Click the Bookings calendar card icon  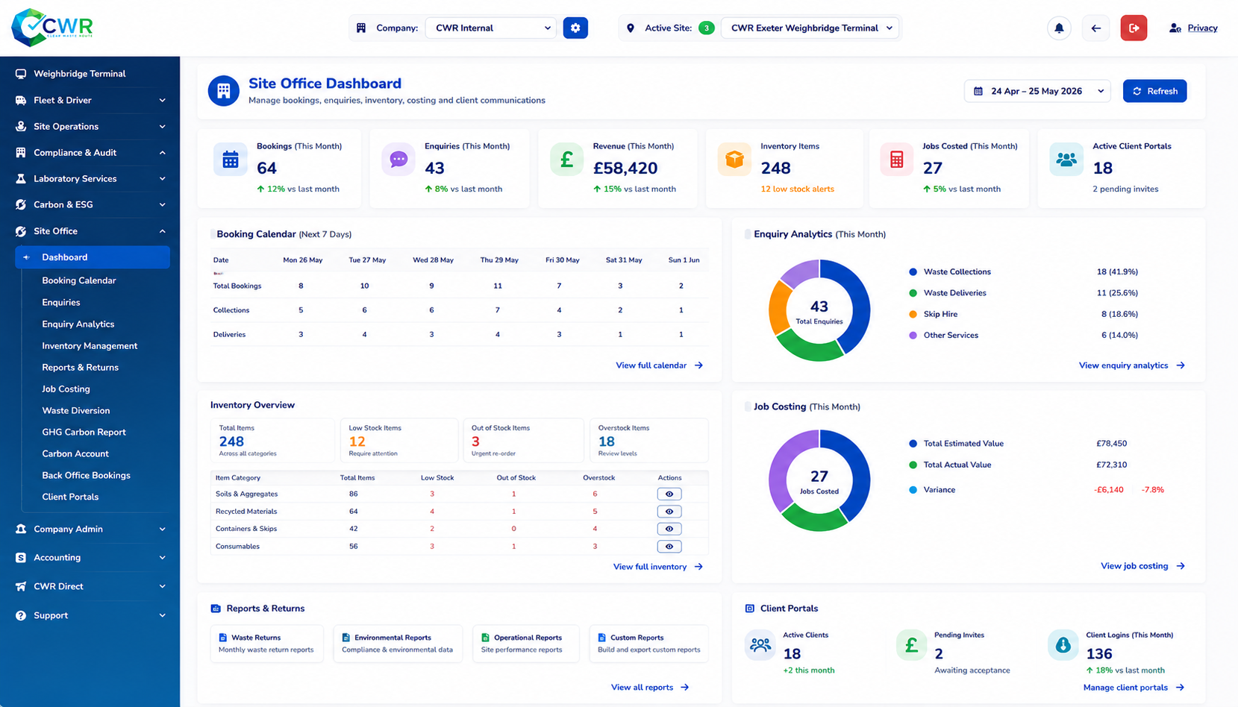point(231,160)
